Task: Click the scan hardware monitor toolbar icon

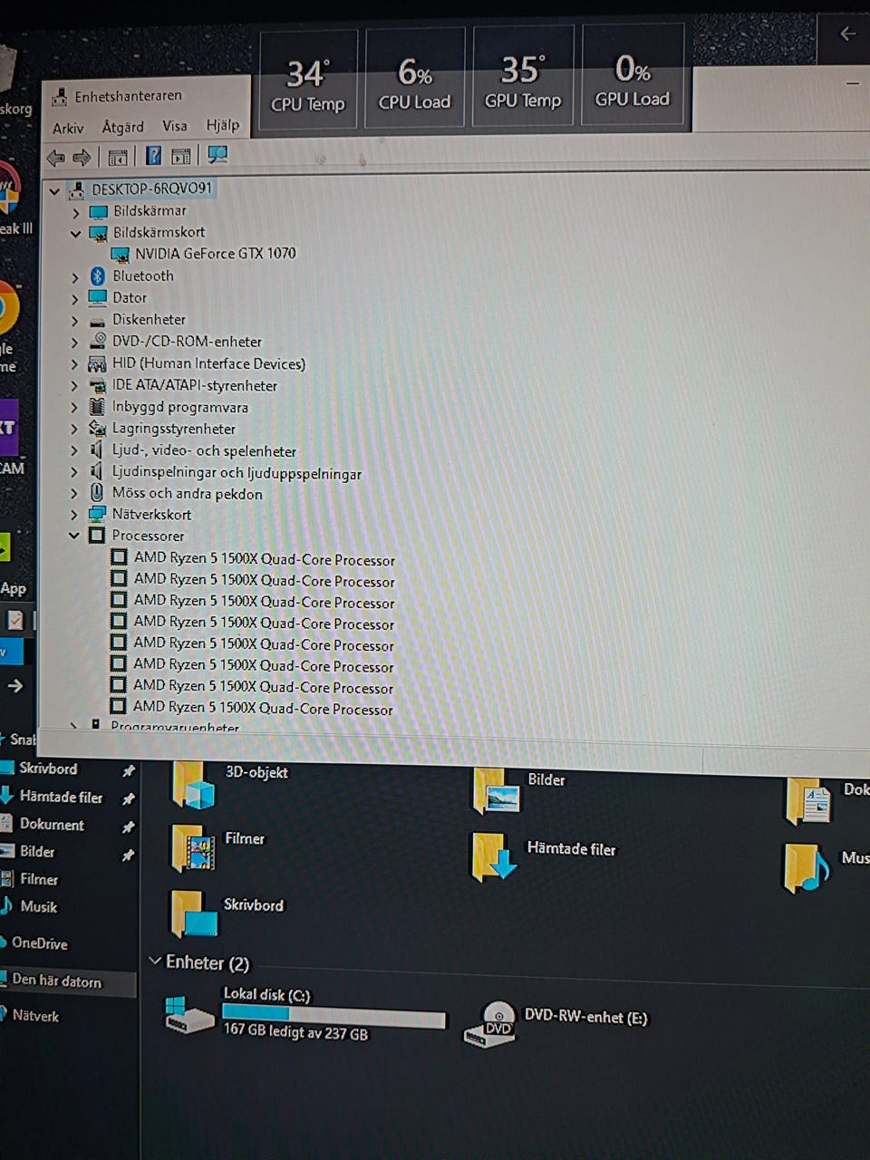Action: [x=217, y=155]
